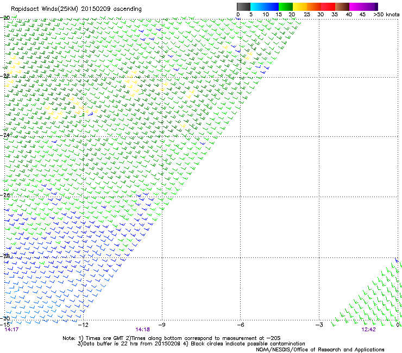Click the '>50 knots' legend label
Screen dimensions: 402x353
pyautogui.click(x=386, y=15)
